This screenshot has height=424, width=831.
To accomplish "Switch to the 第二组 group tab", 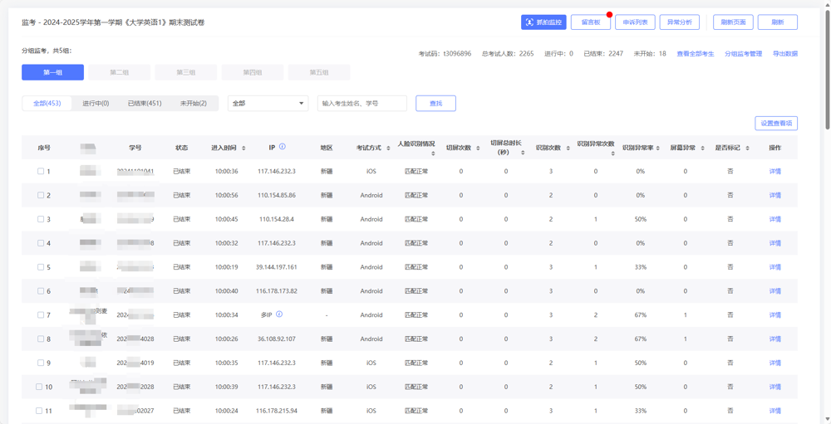I will (x=119, y=72).
